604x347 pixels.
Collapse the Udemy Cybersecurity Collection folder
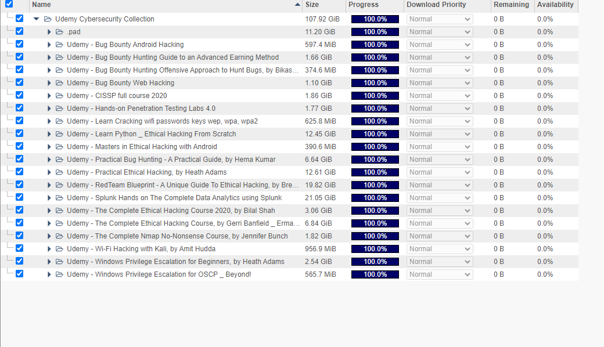[x=36, y=19]
